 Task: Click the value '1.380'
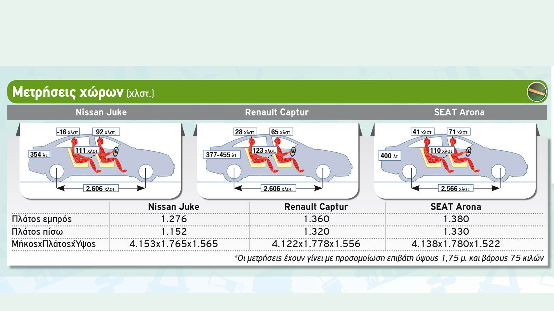pos(456,219)
